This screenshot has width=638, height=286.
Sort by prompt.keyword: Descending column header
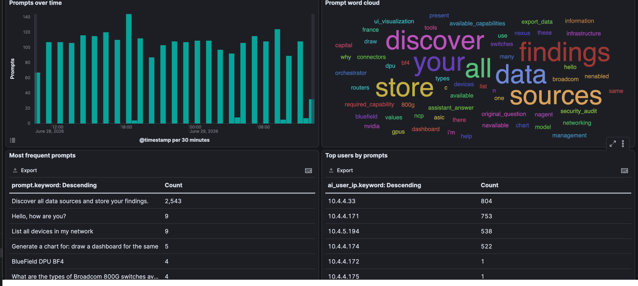pyautogui.click(x=54, y=185)
